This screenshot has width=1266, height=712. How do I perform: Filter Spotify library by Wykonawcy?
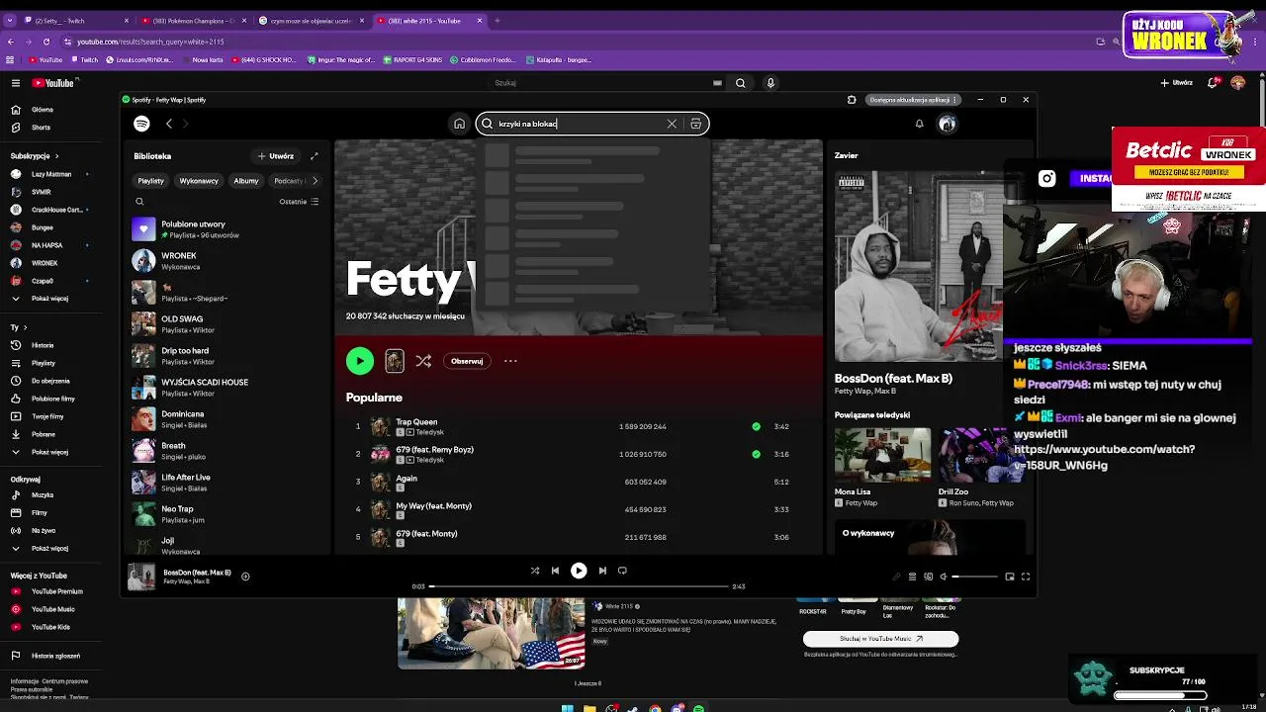199,181
